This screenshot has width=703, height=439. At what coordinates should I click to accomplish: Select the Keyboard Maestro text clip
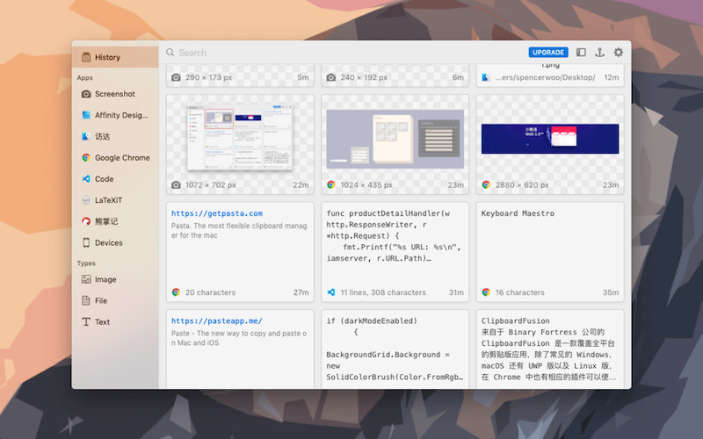pos(550,252)
